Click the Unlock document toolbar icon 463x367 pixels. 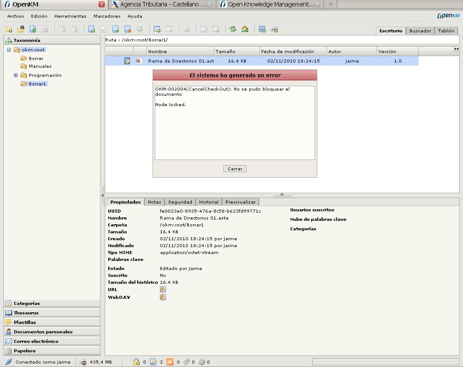point(75,29)
